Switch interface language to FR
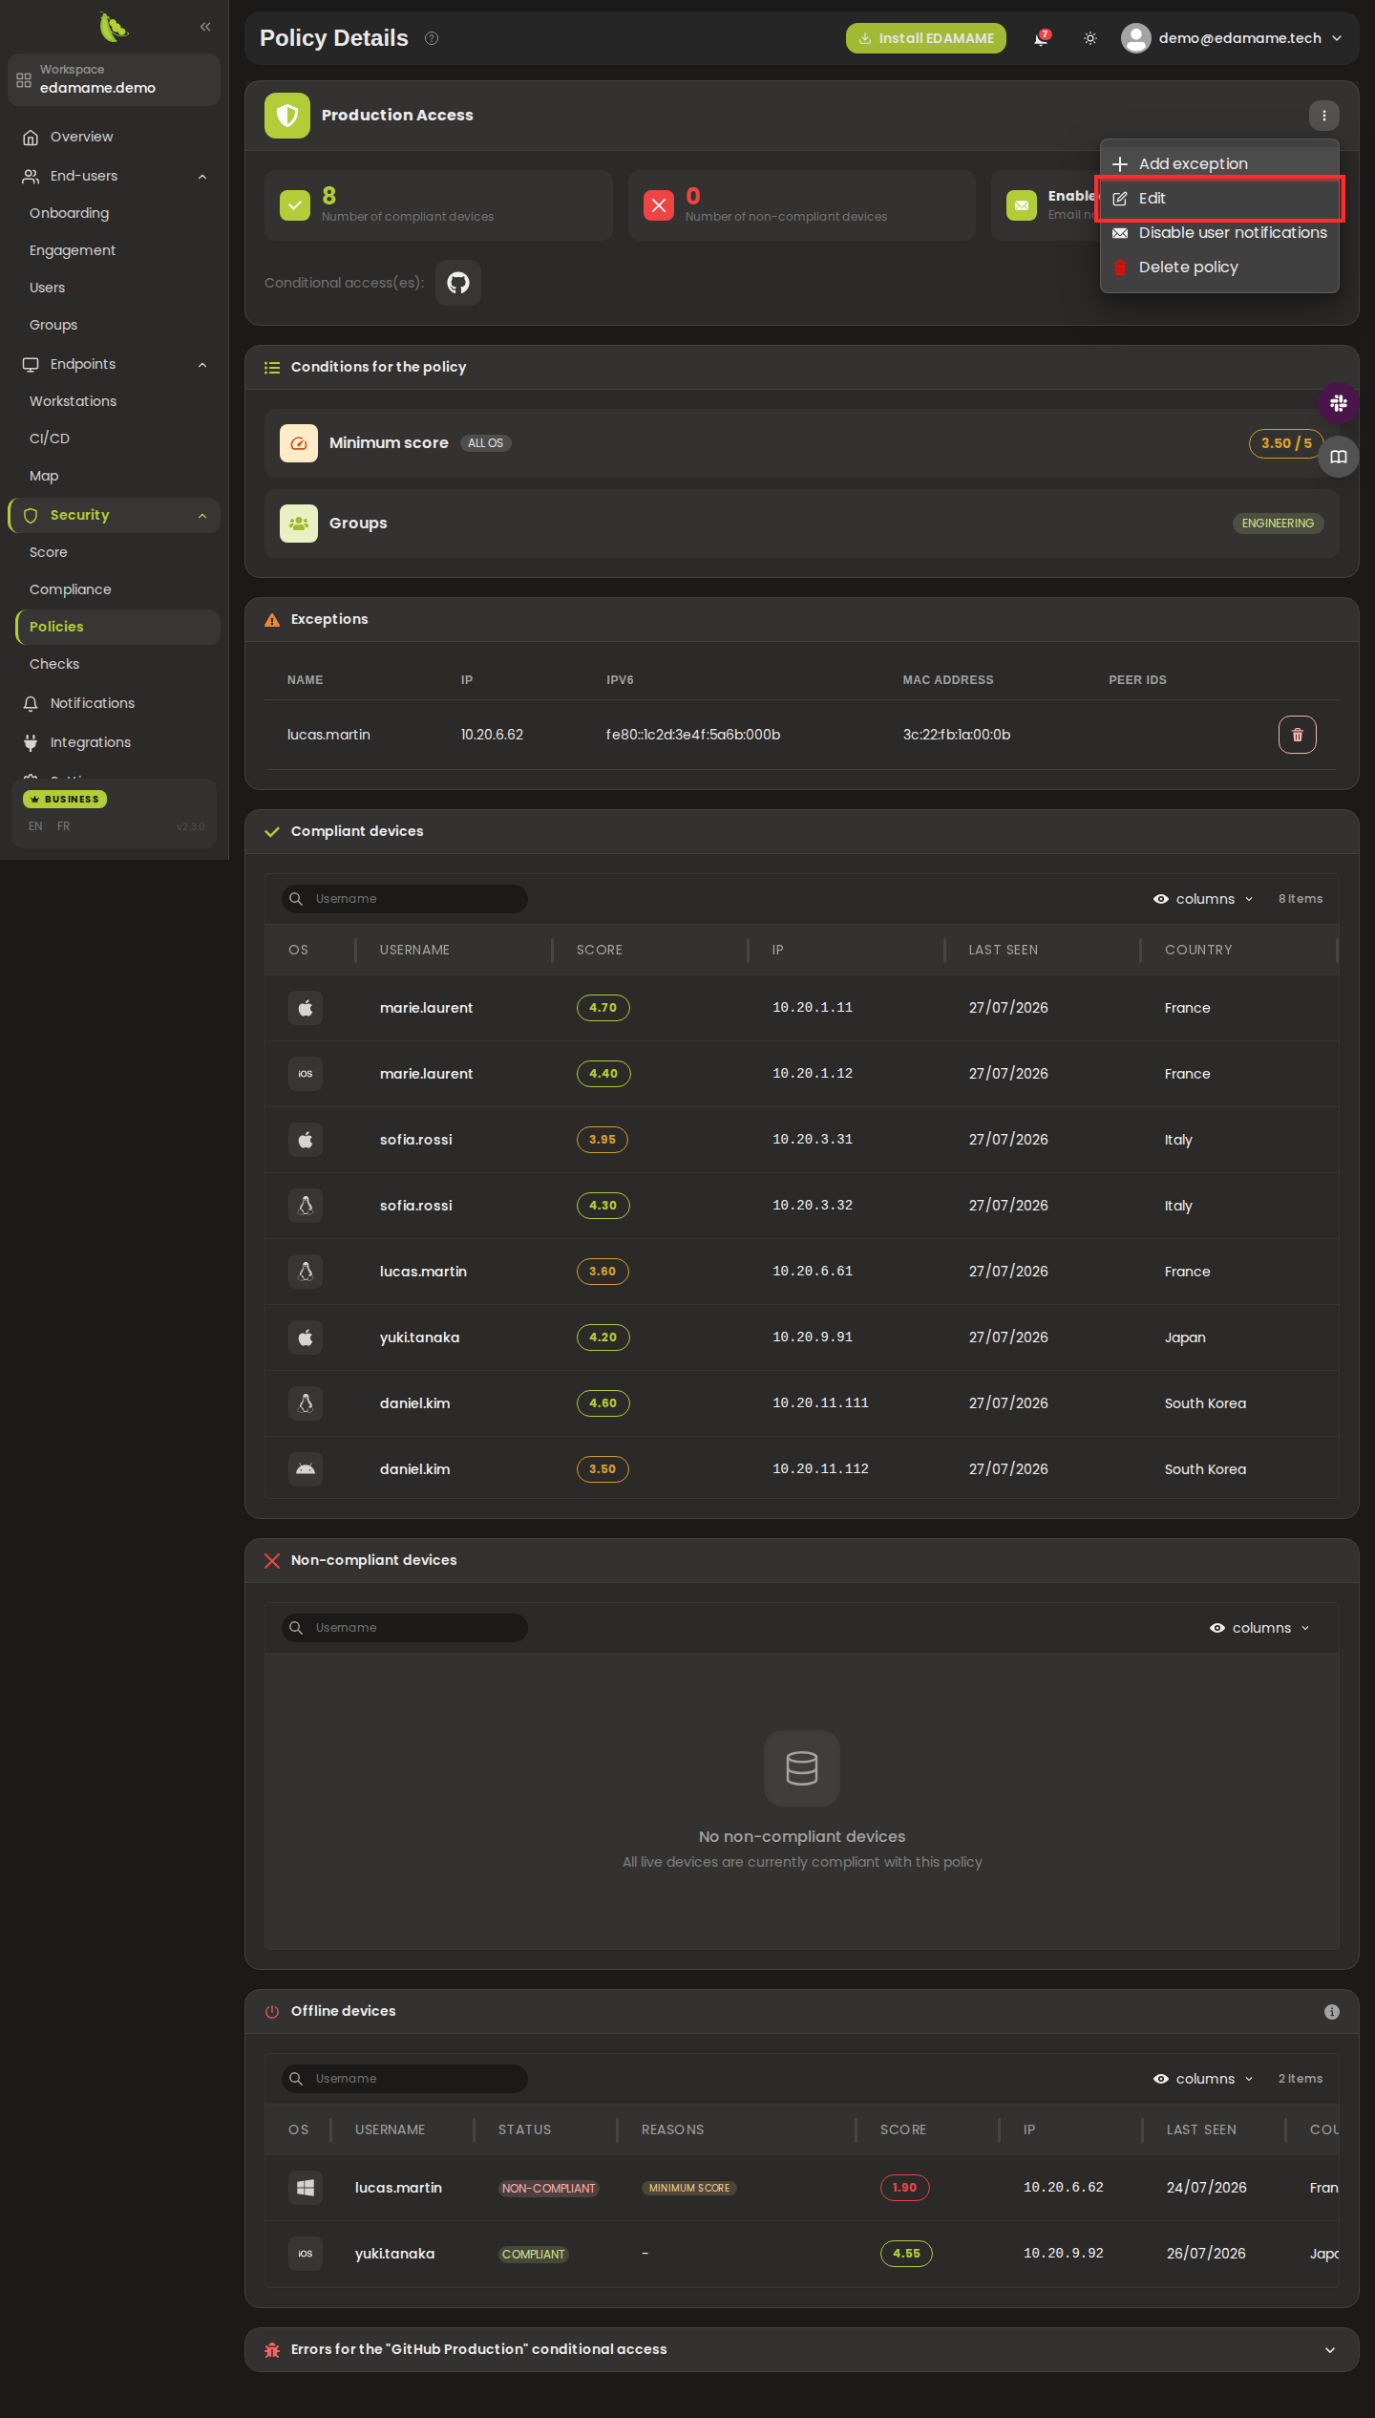The width and height of the screenshot is (1375, 2418). [x=63, y=826]
